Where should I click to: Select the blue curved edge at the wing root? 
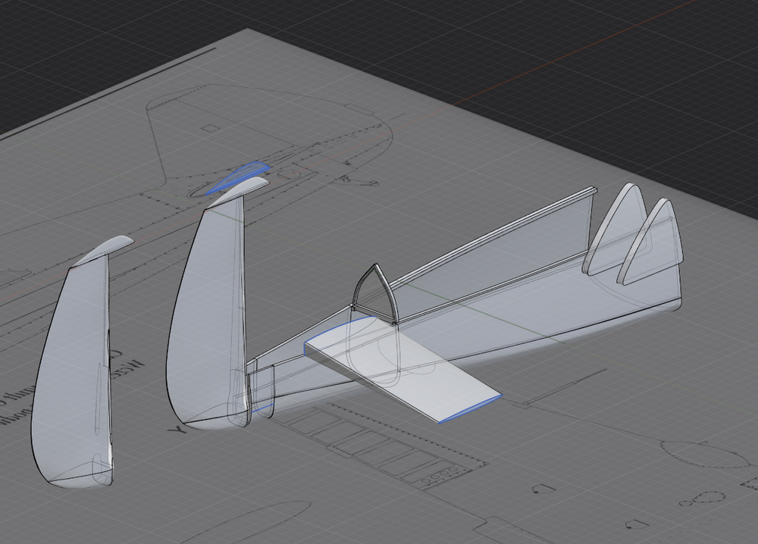(334, 331)
